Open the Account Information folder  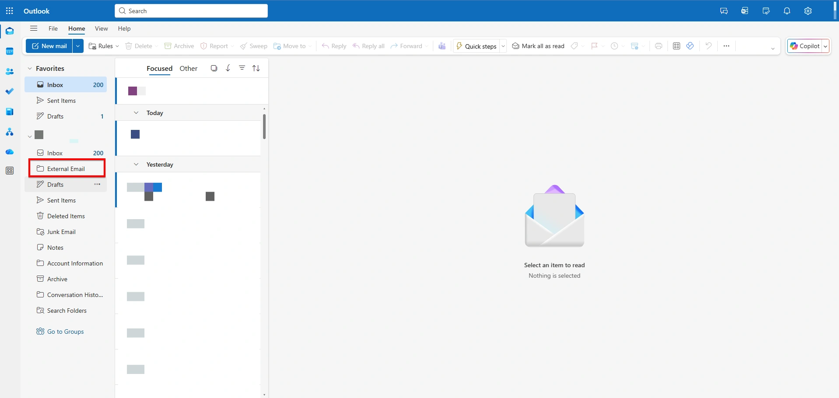66,263
